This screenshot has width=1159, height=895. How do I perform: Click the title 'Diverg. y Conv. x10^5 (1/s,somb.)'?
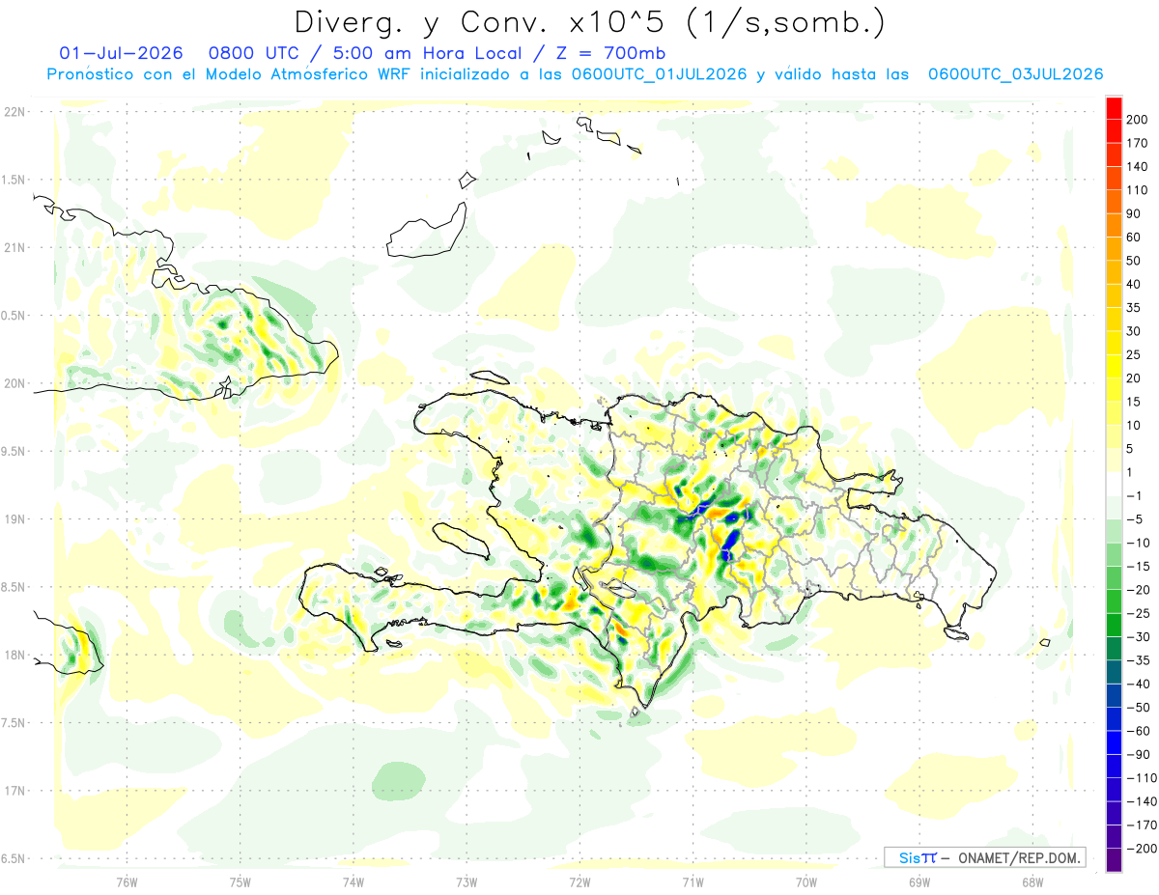point(589,21)
